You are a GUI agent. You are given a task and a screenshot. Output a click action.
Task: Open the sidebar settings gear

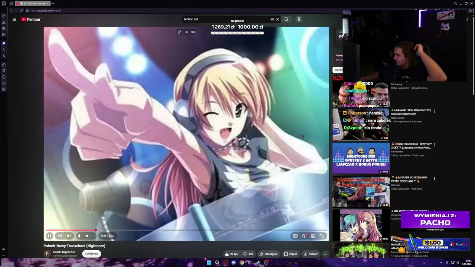pyautogui.click(x=4, y=89)
